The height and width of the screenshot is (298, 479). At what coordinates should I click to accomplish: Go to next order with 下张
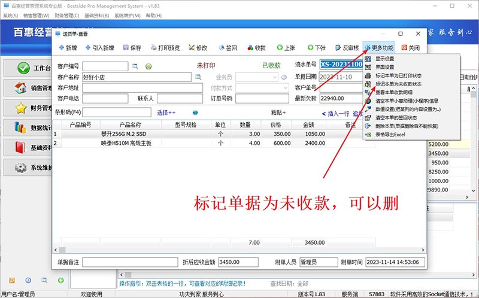click(317, 48)
